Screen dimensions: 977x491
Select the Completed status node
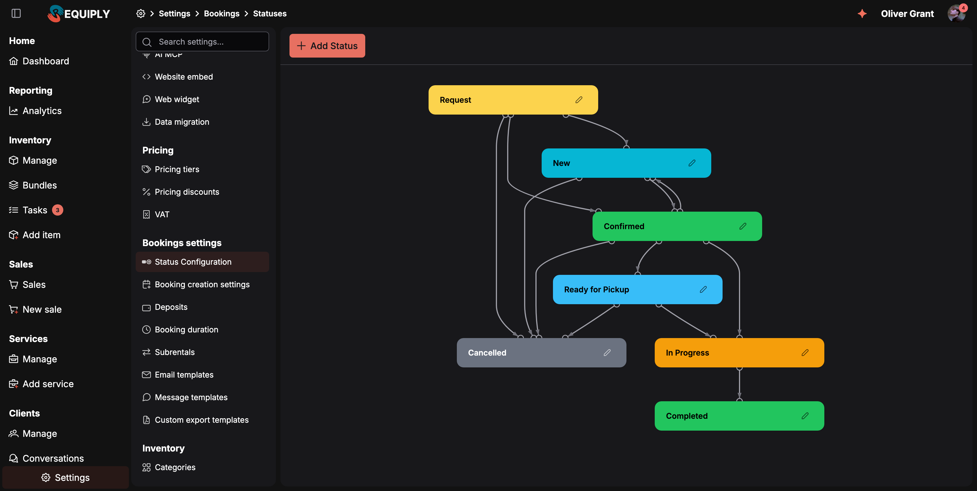[739, 416]
